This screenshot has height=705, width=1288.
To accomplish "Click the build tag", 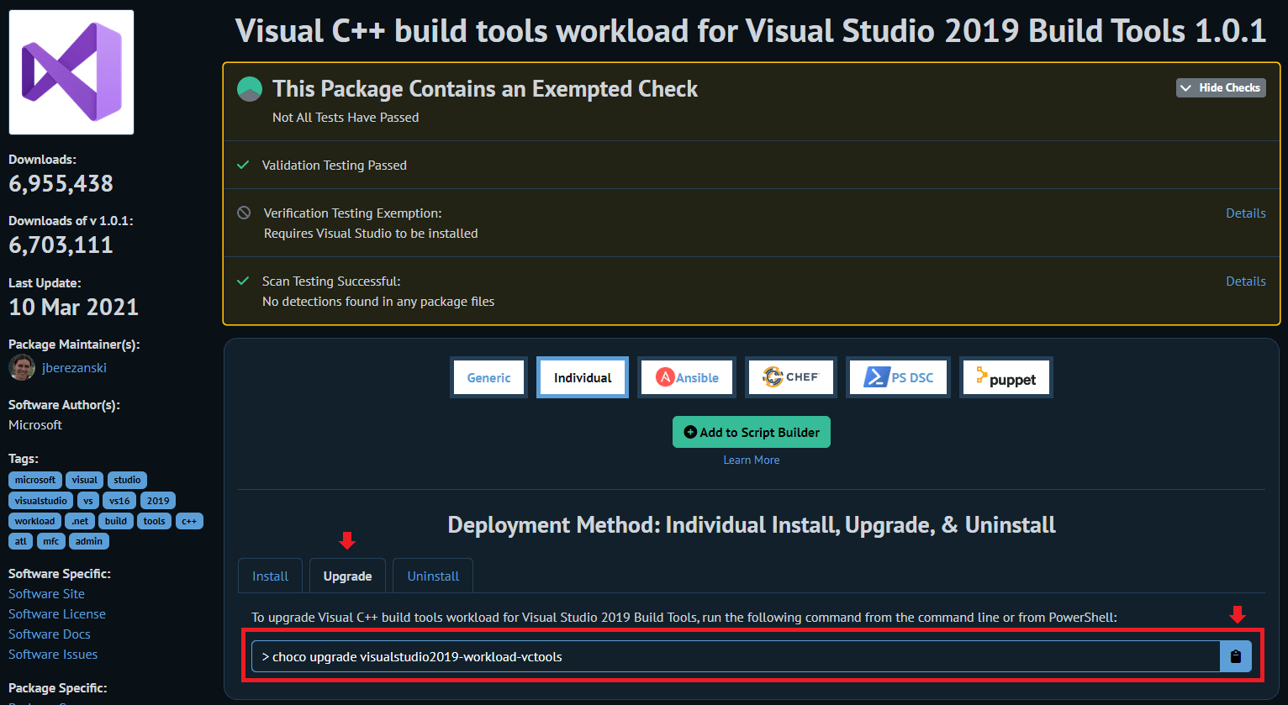I will [116, 520].
